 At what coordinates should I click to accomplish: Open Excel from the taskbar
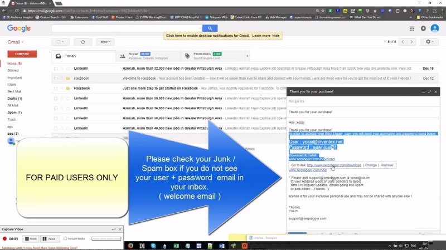[x=176, y=246]
